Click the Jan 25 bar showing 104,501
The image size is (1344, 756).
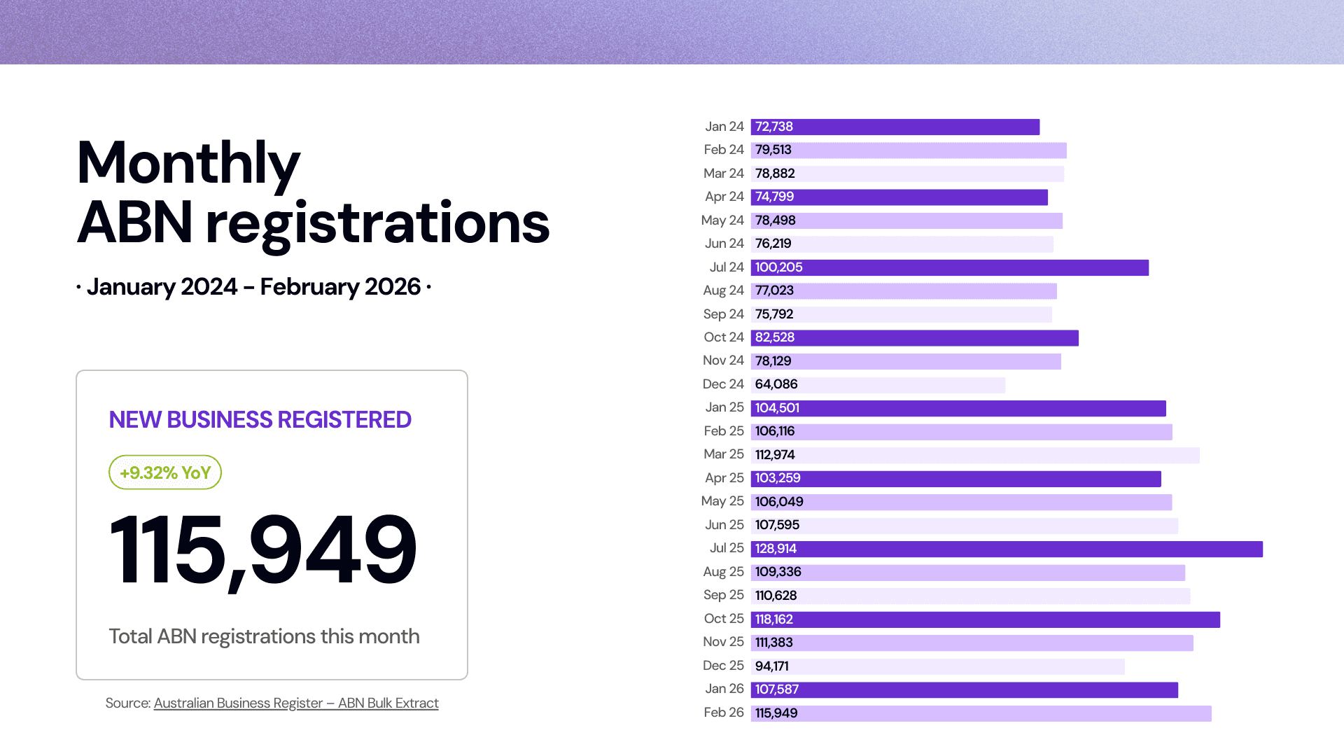pyautogui.click(x=958, y=408)
